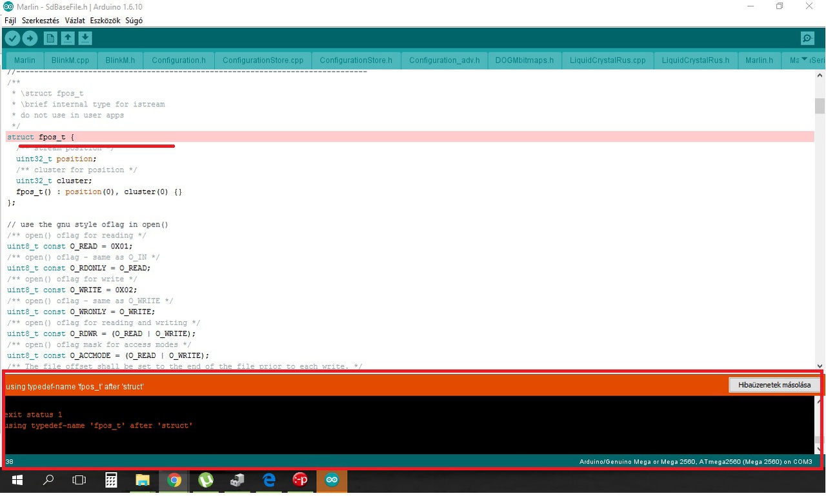The width and height of the screenshot is (826, 496).
Task: Click the 'O_READ = 0X01;' code line
Action: point(70,246)
